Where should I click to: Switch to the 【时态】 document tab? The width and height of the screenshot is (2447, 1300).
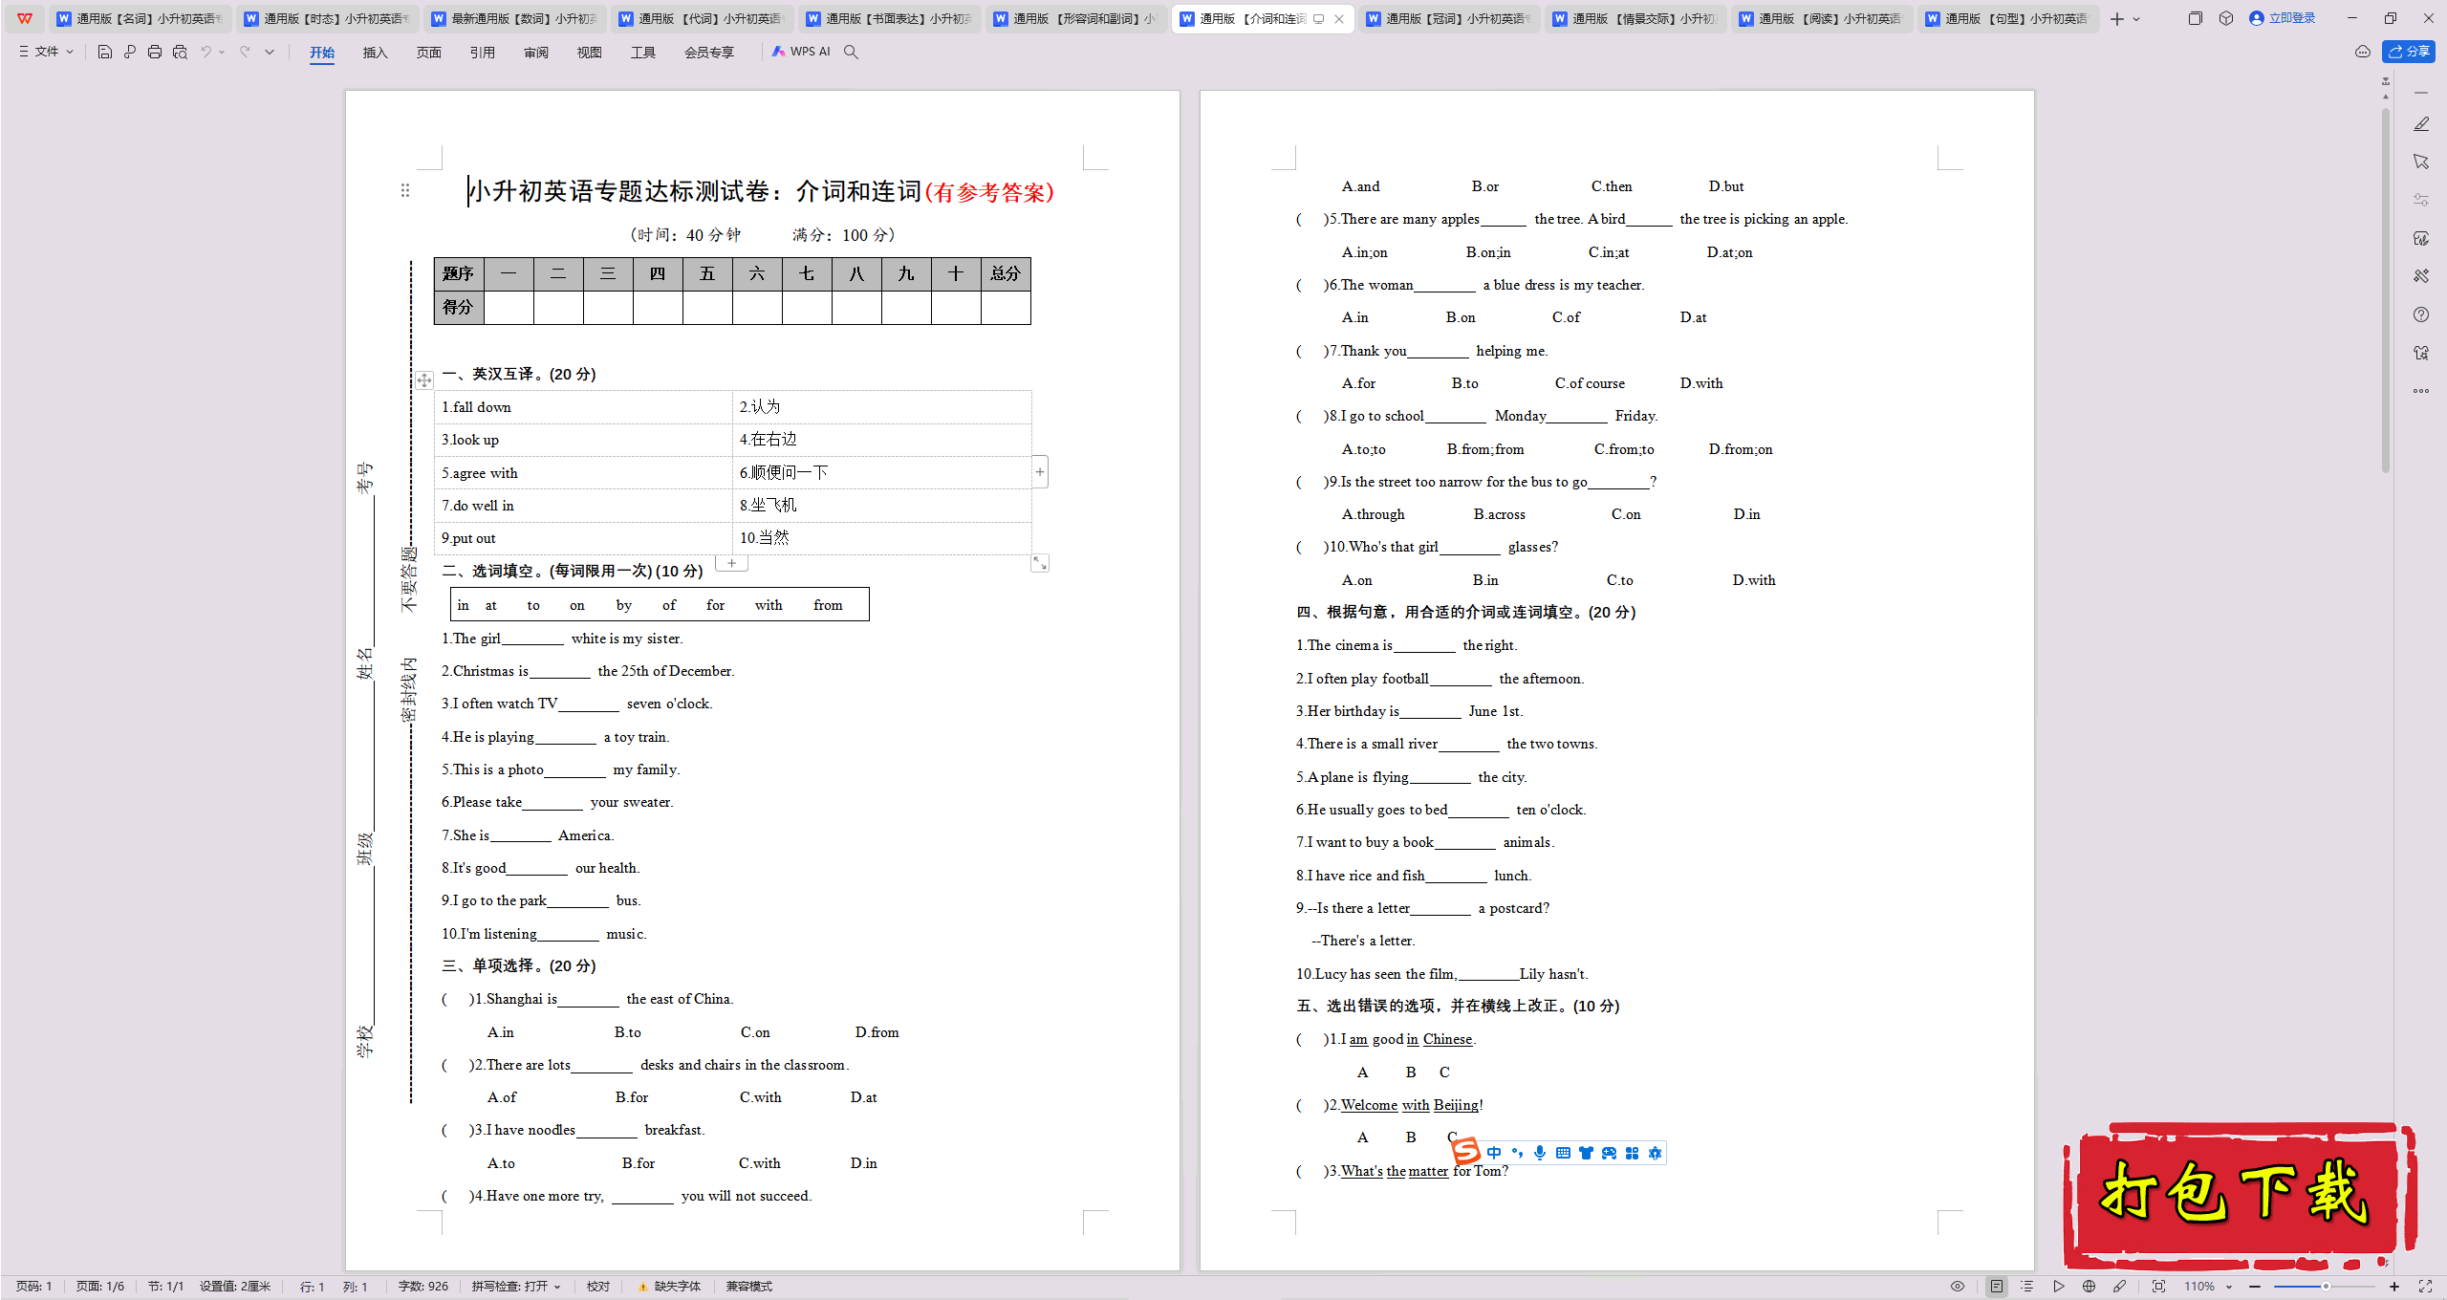[x=327, y=19]
